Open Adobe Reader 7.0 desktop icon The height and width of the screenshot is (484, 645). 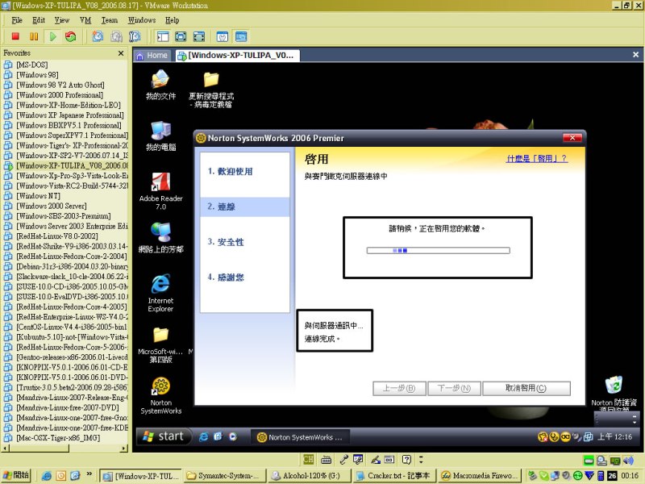point(160,191)
